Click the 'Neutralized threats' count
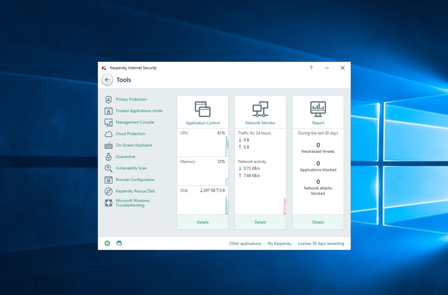 (318, 145)
